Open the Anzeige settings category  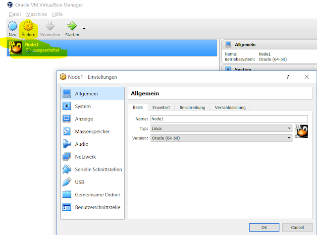coord(93,119)
